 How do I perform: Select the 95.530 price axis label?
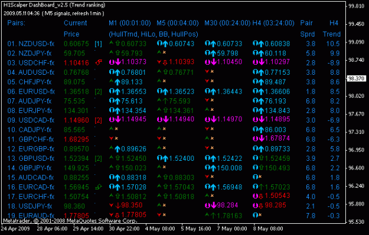356,222
